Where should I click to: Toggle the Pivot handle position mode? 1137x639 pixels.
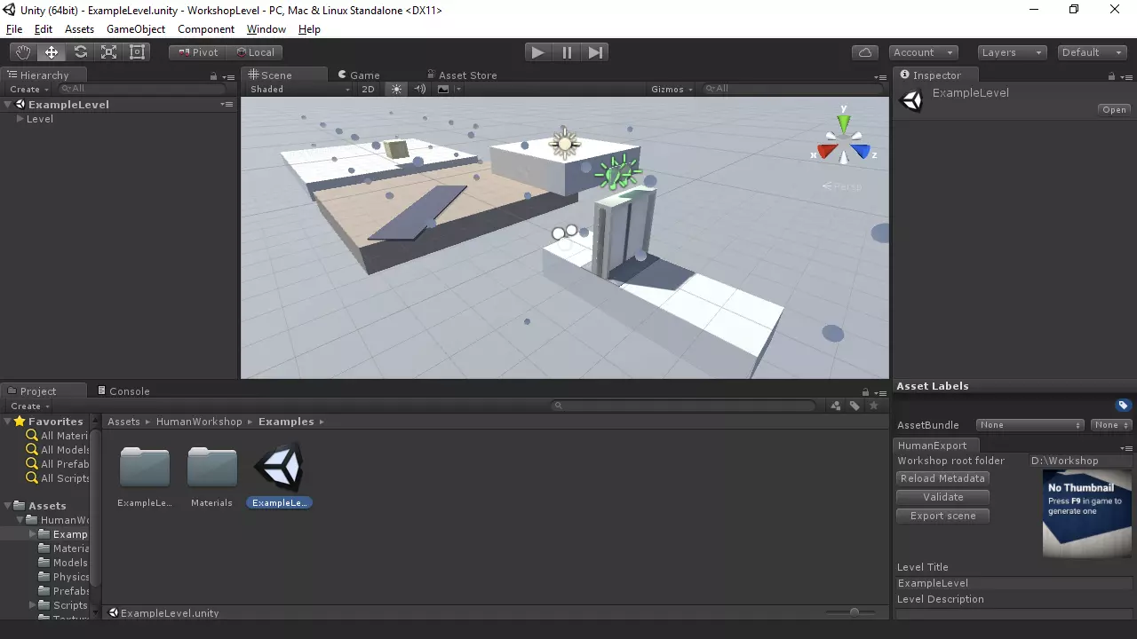tap(197, 52)
